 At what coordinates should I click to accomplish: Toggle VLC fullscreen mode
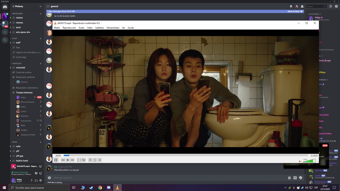[79, 160]
